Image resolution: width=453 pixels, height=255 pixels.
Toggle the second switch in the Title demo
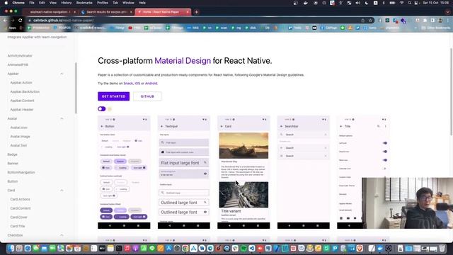[x=384, y=152]
